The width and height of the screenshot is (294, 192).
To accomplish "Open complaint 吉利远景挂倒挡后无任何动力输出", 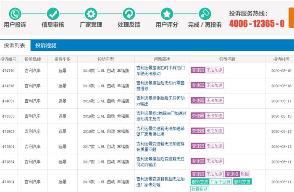I will (160, 101).
